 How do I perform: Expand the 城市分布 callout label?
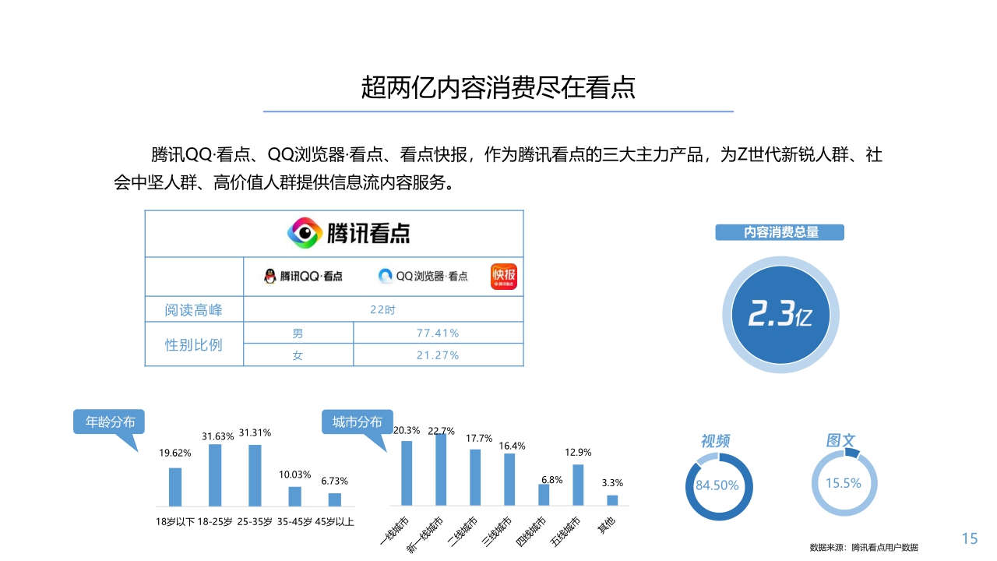tap(358, 422)
